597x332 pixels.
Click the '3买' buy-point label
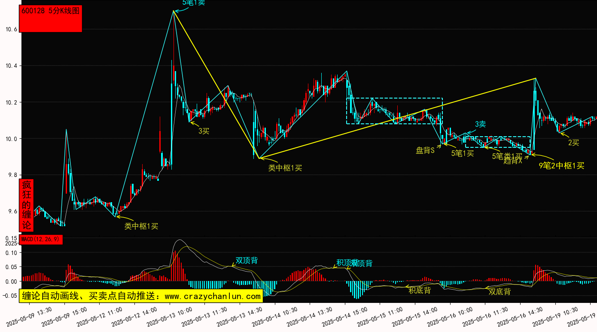point(204,131)
